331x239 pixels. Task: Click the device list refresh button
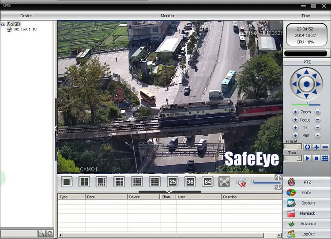pos(50,233)
